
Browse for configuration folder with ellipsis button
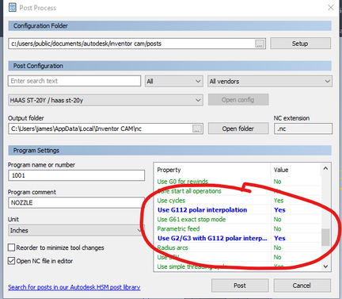[260, 44]
